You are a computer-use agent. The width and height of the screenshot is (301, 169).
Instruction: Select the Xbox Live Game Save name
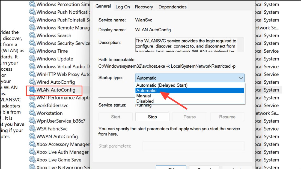pos(59,160)
